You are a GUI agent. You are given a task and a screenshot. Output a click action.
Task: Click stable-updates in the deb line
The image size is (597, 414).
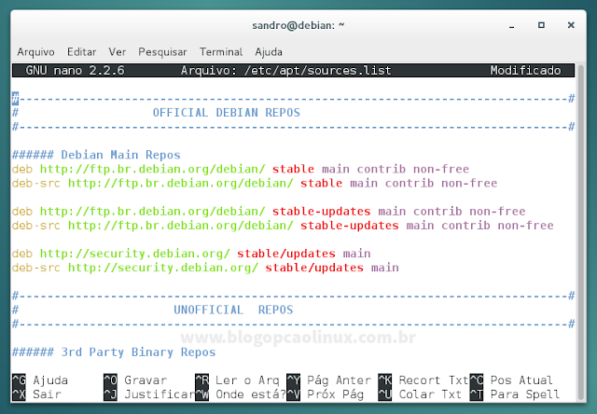[321, 211]
